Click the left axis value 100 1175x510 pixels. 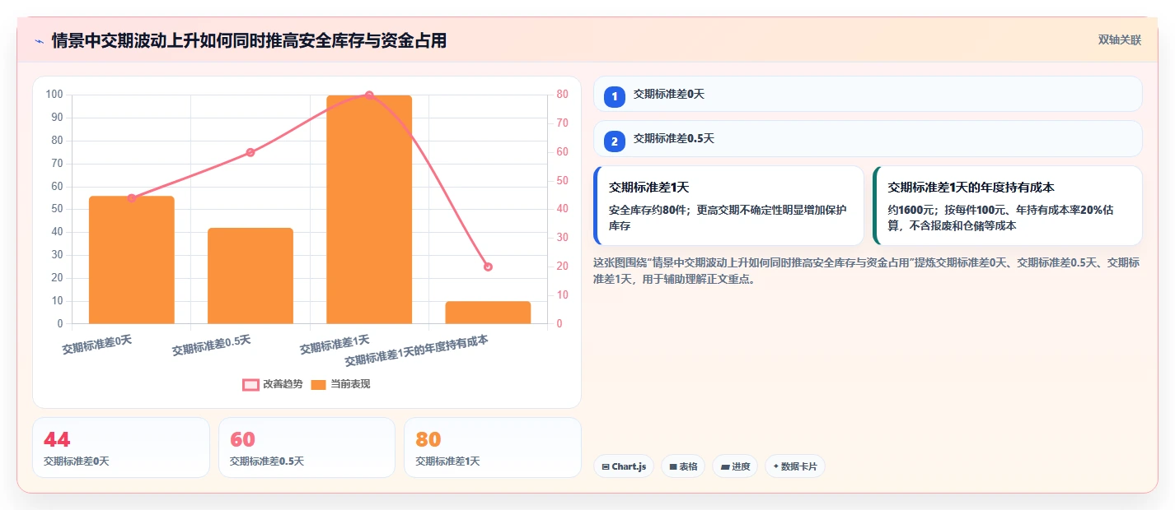(55, 95)
